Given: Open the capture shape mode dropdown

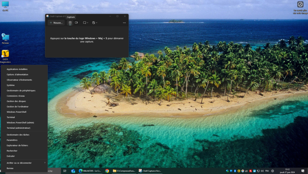Looking at the screenshot, I should click(85, 23).
